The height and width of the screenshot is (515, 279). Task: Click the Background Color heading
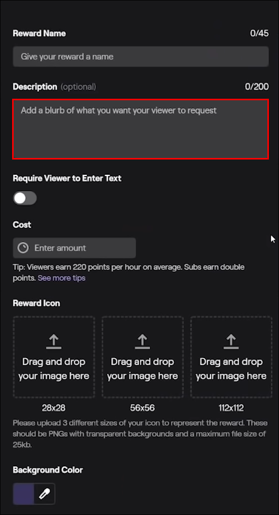pyautogui.click(x=48, y=470)
